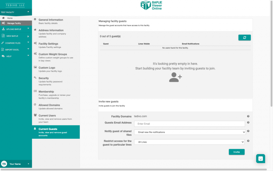The image size is (273, 171).
Task: Click the Custom Weight Groups icon
Action: pos(35,53)
